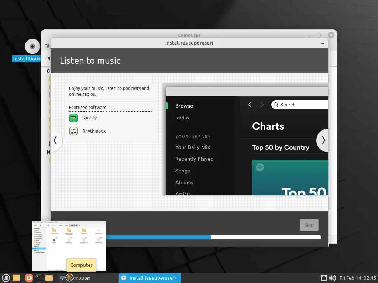The image size is (378, 283).
Task: Select the Install (as superuser) taskbar item
Action: click(150, 278)
